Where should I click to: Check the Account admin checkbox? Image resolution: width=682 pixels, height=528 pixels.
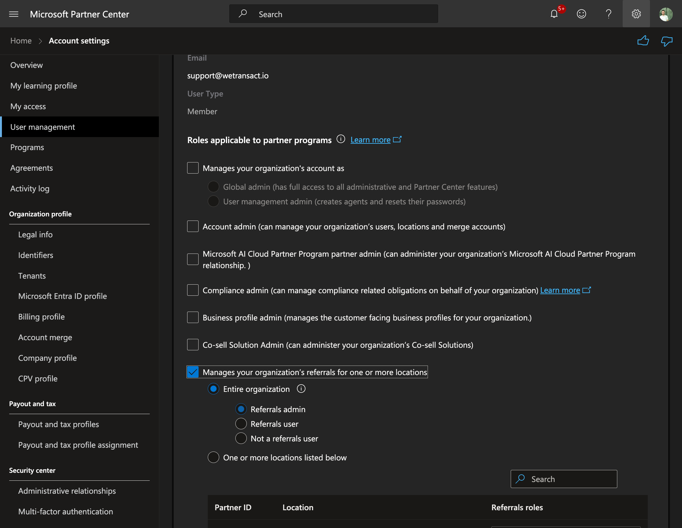click(x=193, y=226)
